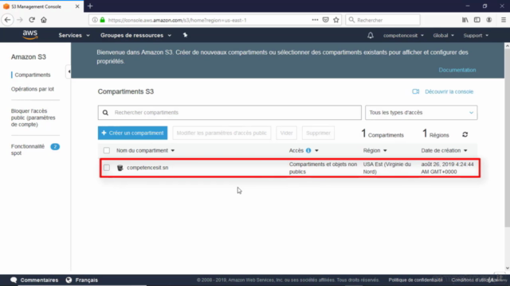
Task: Click the Pocket save icon in address bar
Action: pos(326,20)
